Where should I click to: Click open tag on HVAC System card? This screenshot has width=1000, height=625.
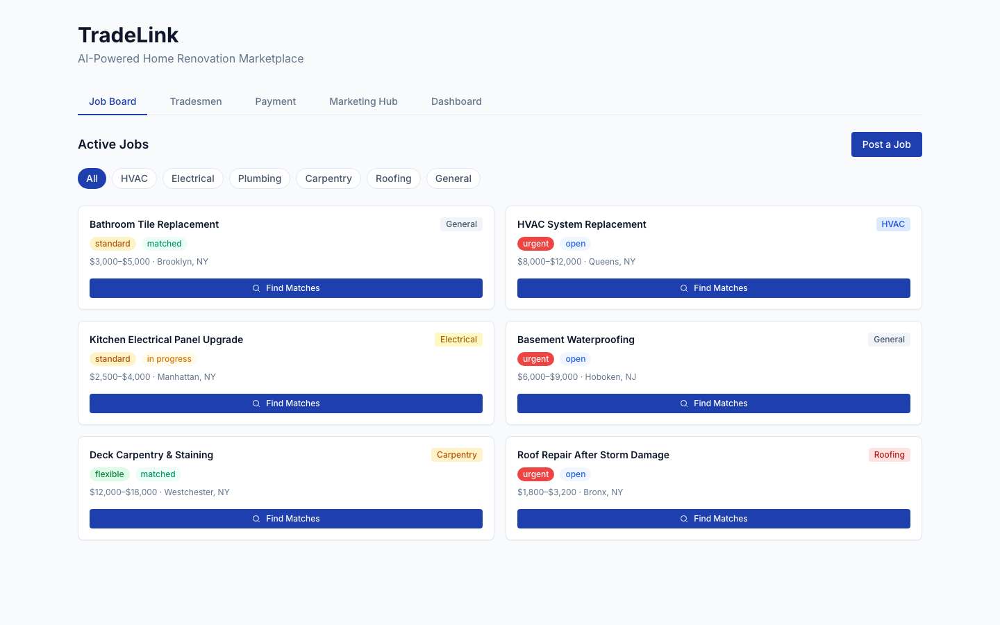576,244
